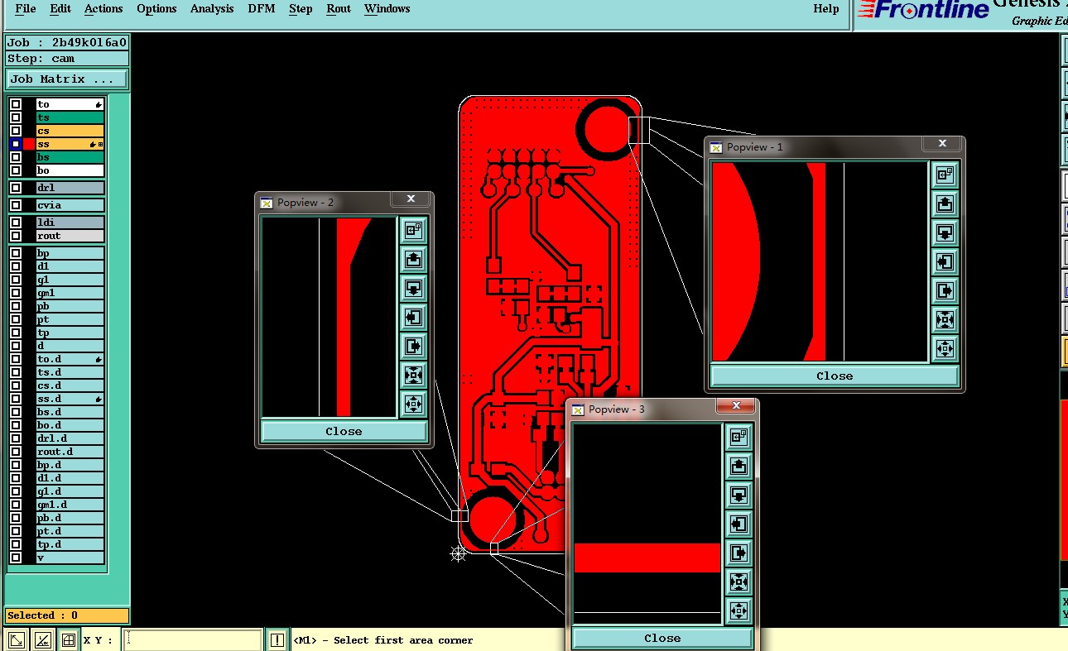Image resolution: width=1068 pixels, height=651 pixels.
Task: Click the angle/incremental coordinate icon
Action: point(42,640)
